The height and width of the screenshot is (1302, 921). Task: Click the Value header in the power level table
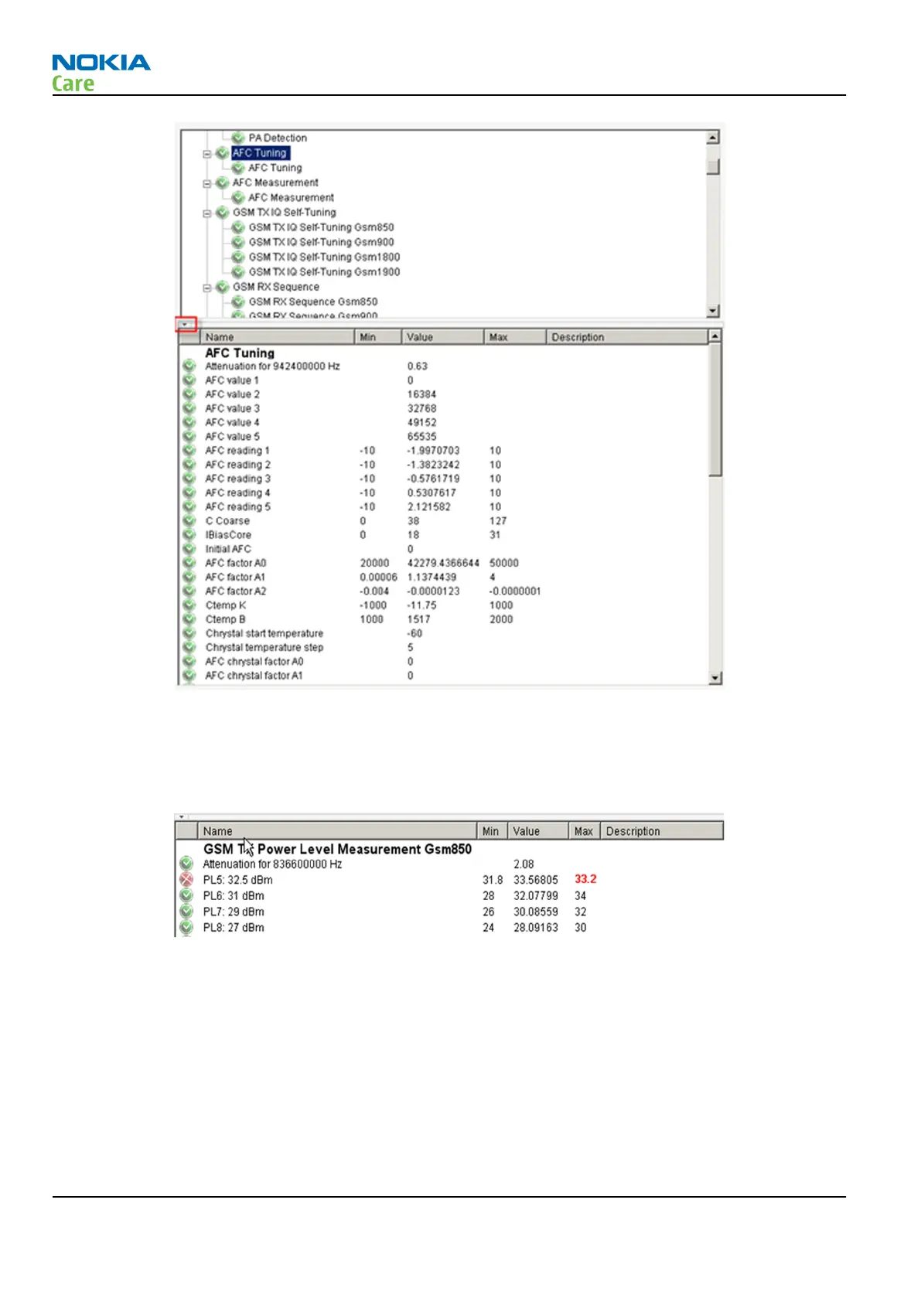coord(538,831)
